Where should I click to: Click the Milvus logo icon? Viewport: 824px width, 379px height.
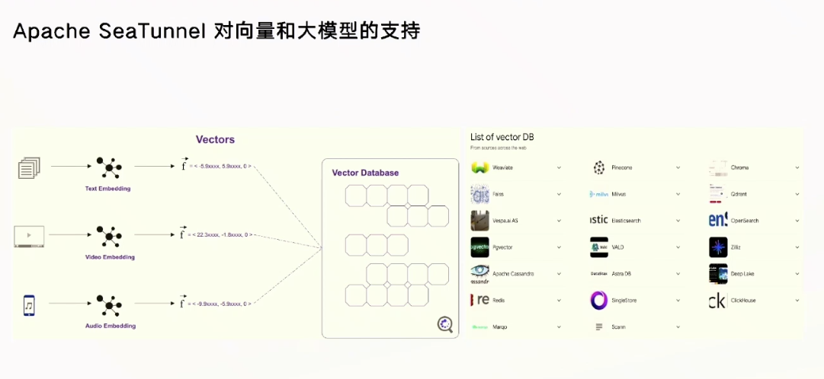pos(599,194)
